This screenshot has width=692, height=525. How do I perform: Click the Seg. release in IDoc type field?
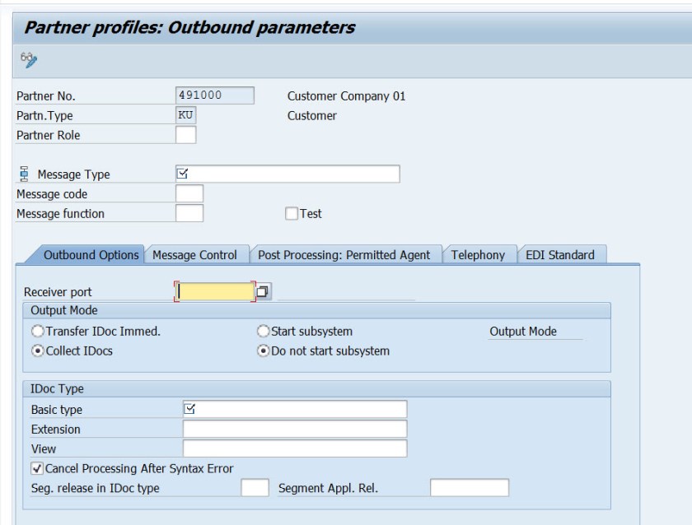coord(255,489)
